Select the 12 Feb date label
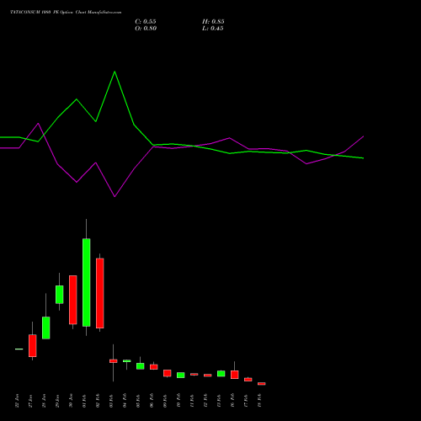This screenshot has width=421, height=421. point(205,401)
